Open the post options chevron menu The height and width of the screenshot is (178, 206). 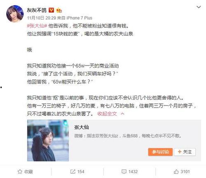click(x=199, y=7)
